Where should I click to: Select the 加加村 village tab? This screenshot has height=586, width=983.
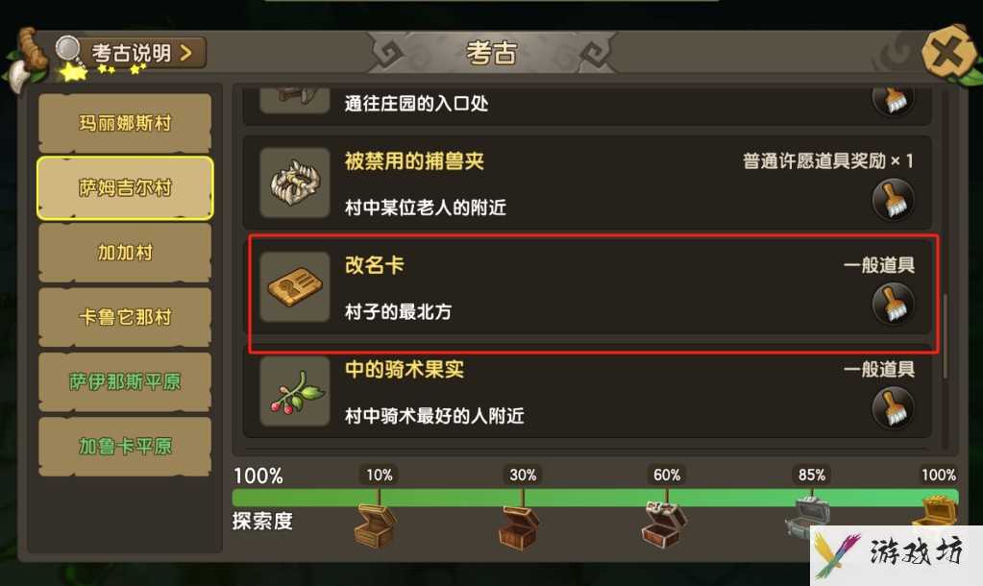click(x=125, y=253)
